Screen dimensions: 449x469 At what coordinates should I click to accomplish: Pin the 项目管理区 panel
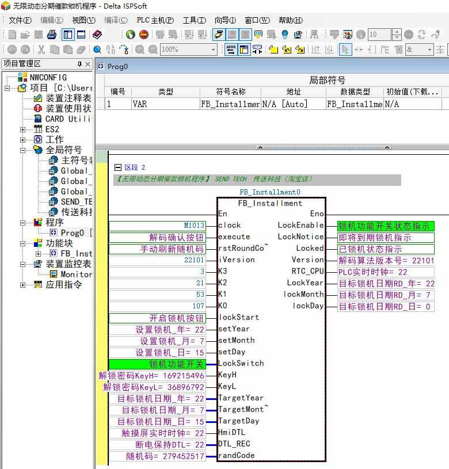point(79,64)
